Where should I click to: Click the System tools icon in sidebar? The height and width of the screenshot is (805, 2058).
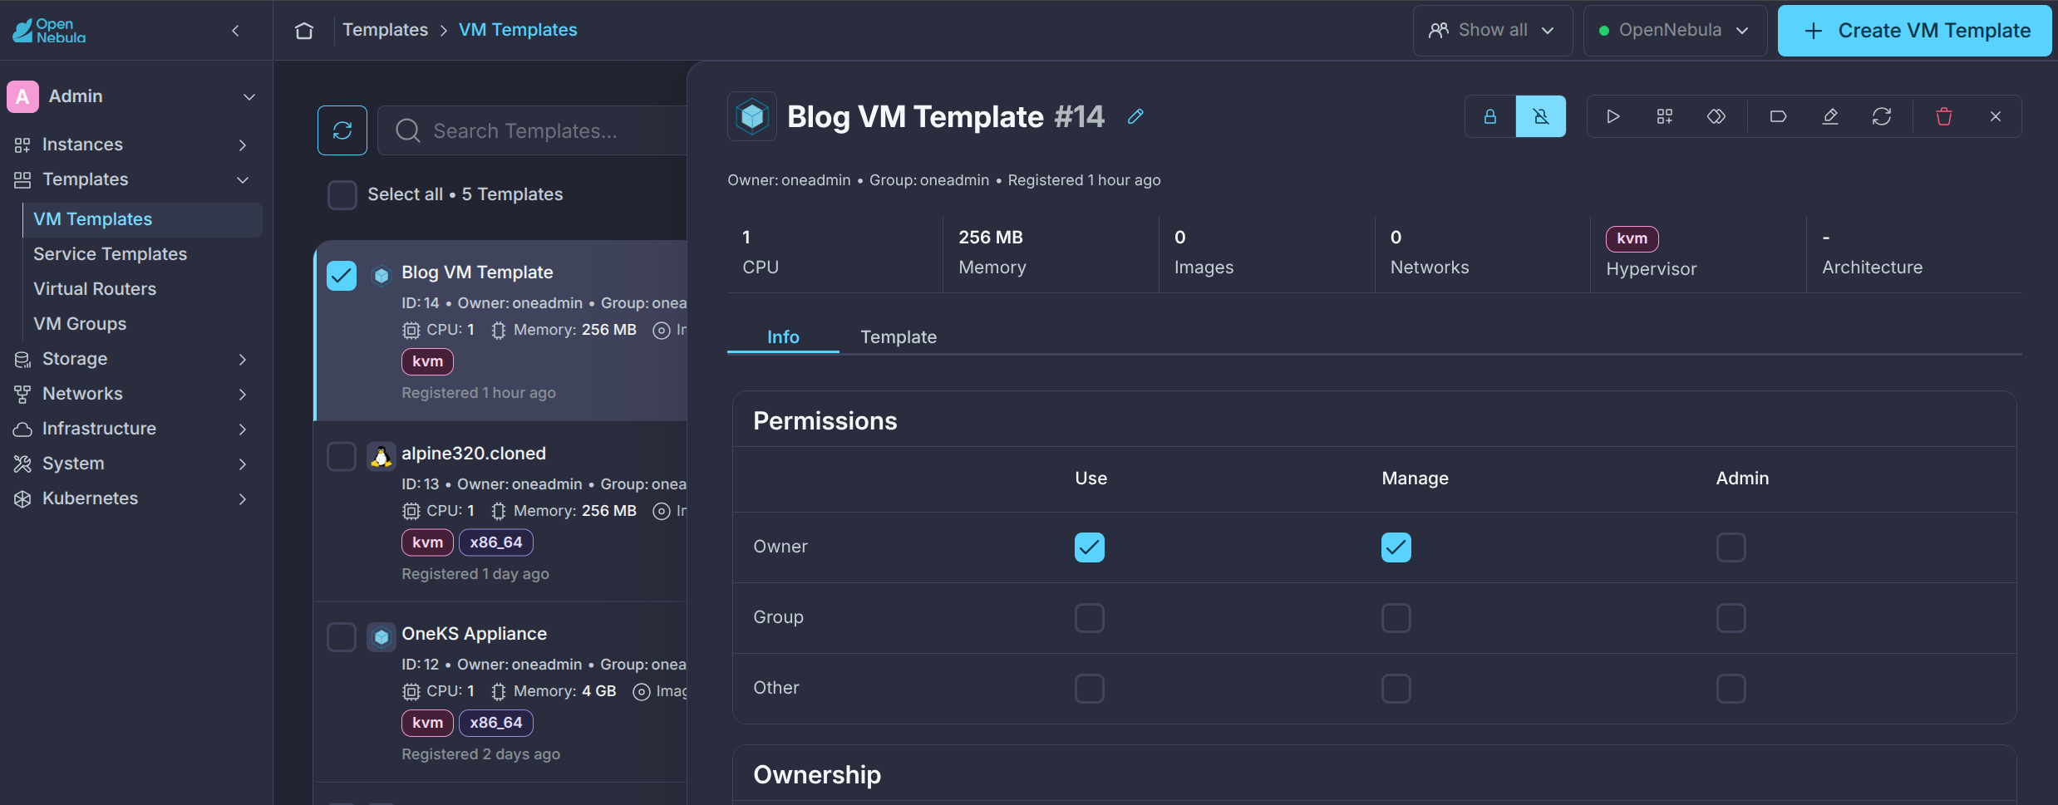click(22, 464)
